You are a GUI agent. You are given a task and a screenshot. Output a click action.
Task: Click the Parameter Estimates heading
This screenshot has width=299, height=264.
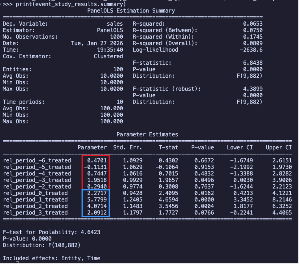pyautogui.click(x=147, y=134)
